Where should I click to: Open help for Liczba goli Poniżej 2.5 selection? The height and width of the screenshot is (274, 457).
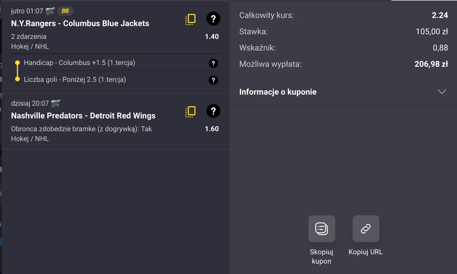214,80
